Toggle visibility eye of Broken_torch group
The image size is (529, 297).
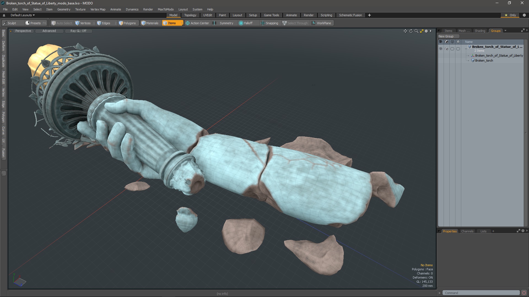click(x=441, y=49)
